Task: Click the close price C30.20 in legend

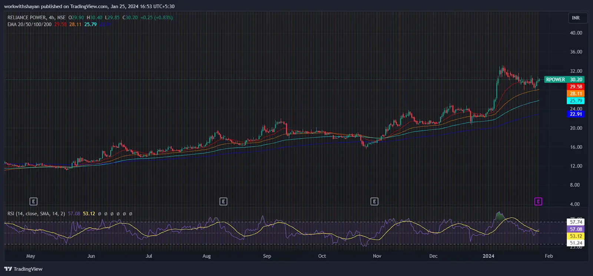Action: (130, 17)
